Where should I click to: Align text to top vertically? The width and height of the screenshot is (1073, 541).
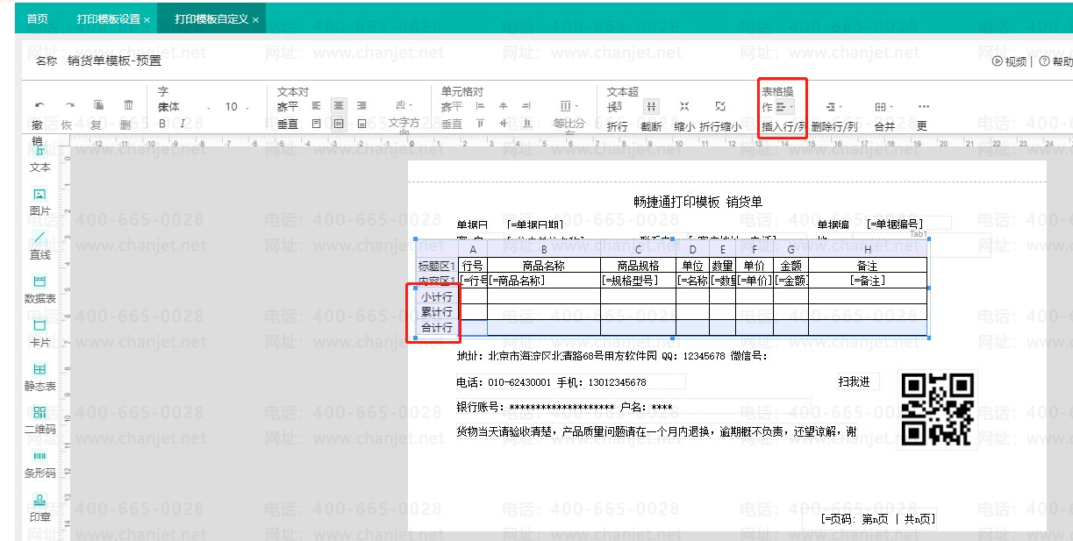click(317, 125)
